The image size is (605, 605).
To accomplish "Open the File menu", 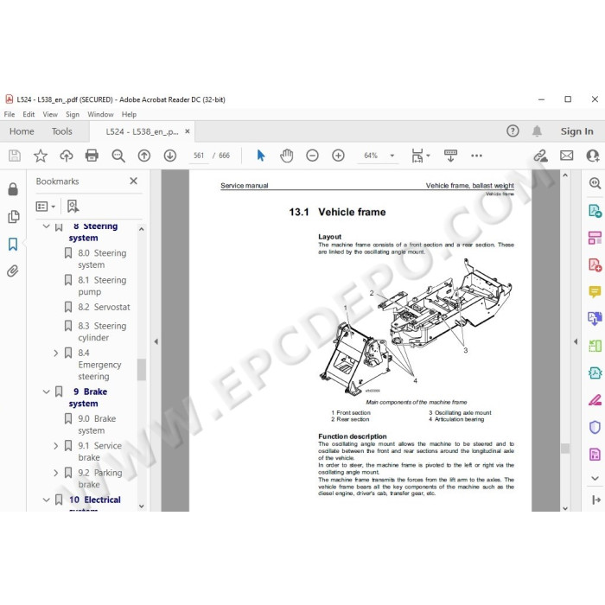I will point(10,114).
